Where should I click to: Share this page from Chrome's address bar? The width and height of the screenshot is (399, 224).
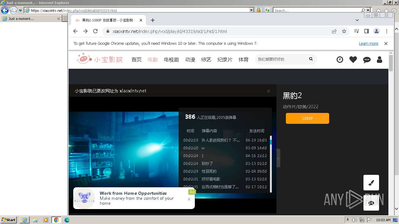click(x=334, y=31)
